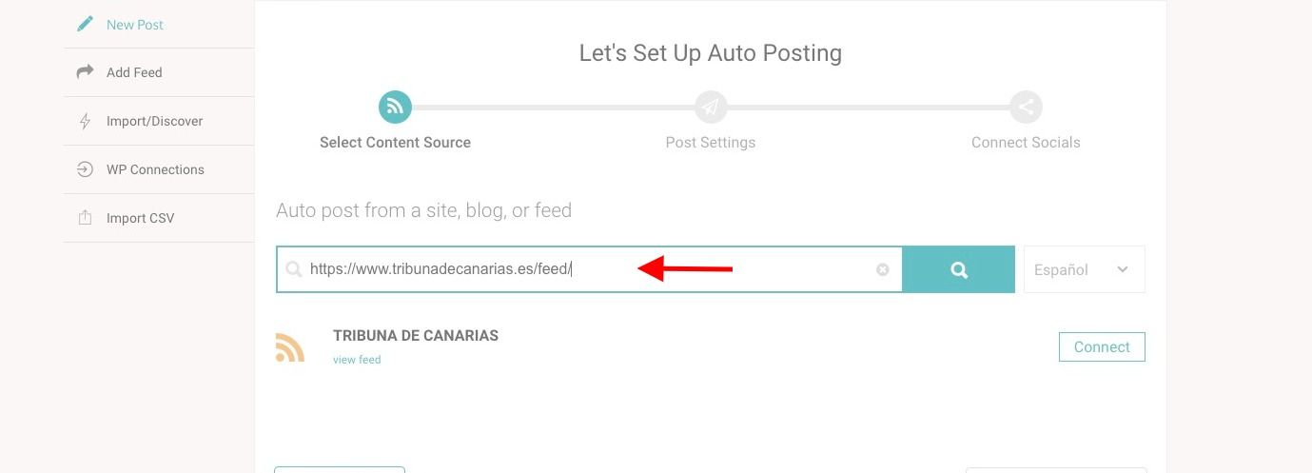Connect the Tribuna de Canarias feed
This screenshot has height=473, width=1312.
[x=1102, y=347]
